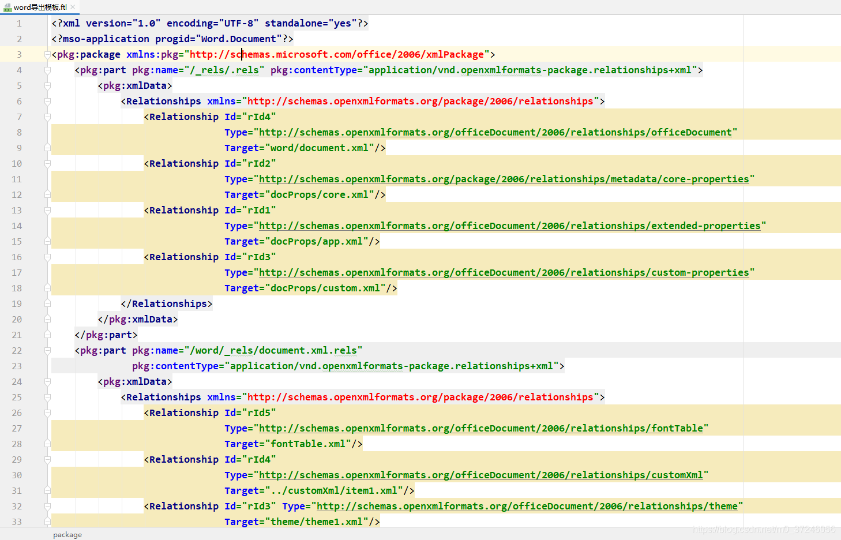Collapse the Relationships block on line 25
Screen dimensions: 841x540
tap(47, 397)
